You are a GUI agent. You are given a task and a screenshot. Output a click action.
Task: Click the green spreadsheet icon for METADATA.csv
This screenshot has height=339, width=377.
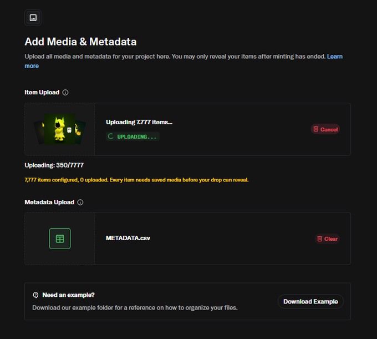point(60,239)
